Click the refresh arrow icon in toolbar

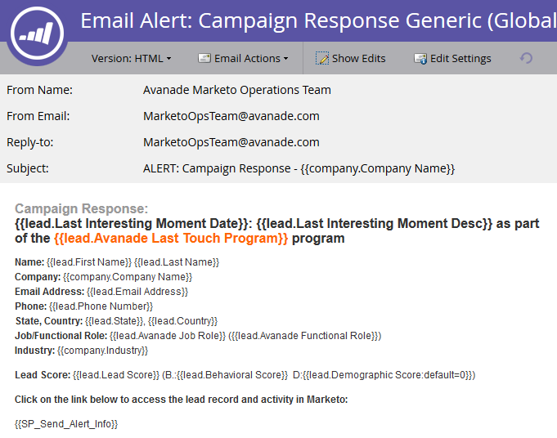pos(526,58)
